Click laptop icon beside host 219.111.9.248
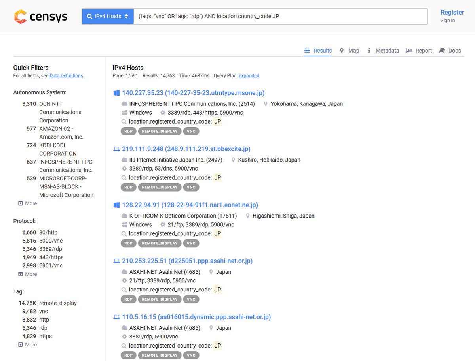The height and width of the screenshot is (361, 475). click(116, 149)
